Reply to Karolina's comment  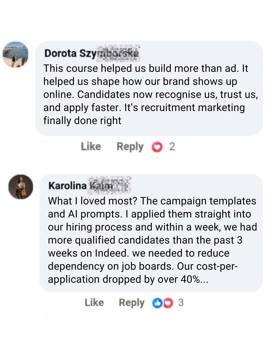131,303
